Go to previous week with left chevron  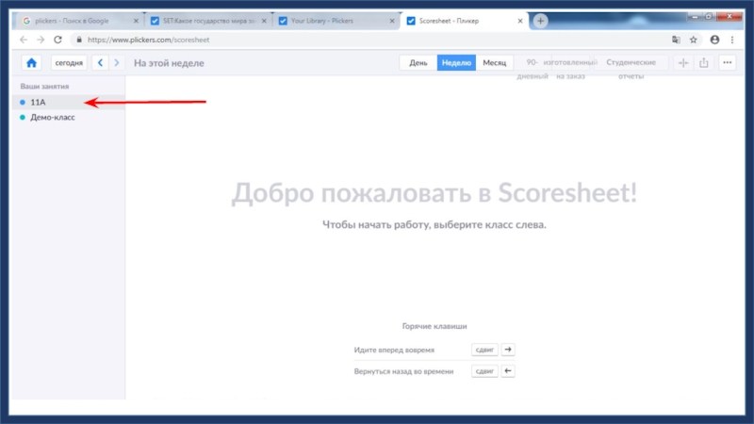point(100,63)
